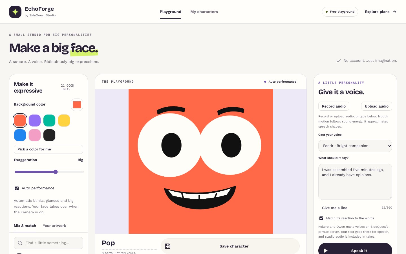Screen dimensions: 406x254
Task: Click the Find a little something search field
Action: tap(48, 243)
